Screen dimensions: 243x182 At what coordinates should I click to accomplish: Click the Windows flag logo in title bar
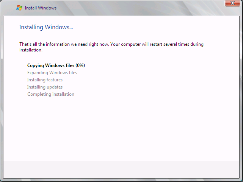[x=19, y=8]
